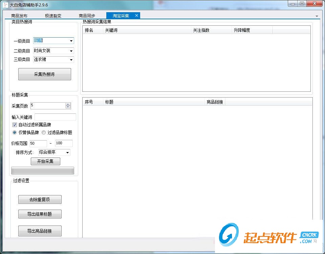Choose the 过滤品牌标题 radio option
This screenshot has height=254, width=325.
pyautogui.click(x=44, y=132)
